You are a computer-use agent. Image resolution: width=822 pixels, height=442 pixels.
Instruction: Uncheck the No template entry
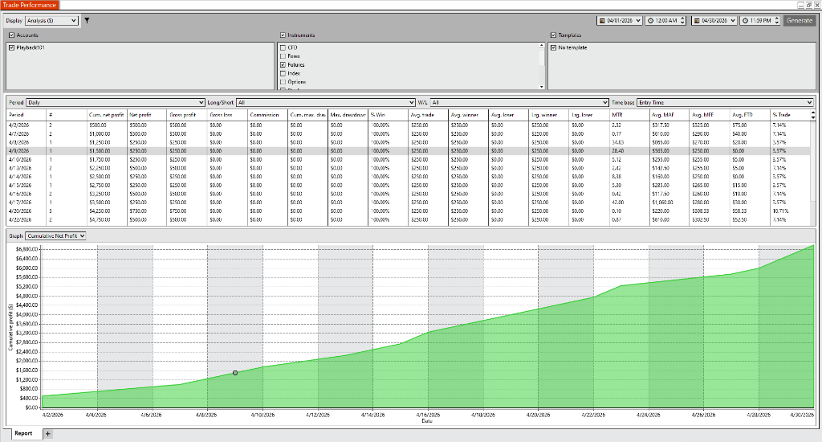pyautogui.click(x=554, y=47)
